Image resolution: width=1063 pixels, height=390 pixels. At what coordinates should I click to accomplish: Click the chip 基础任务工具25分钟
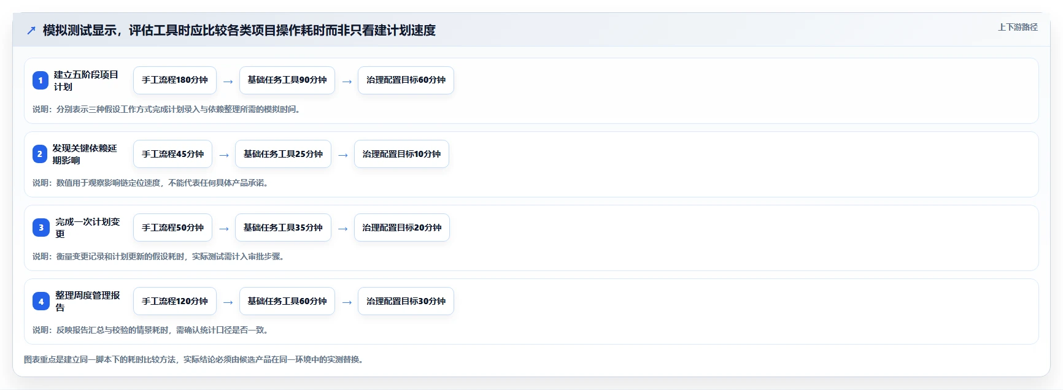tap(283, 154)
